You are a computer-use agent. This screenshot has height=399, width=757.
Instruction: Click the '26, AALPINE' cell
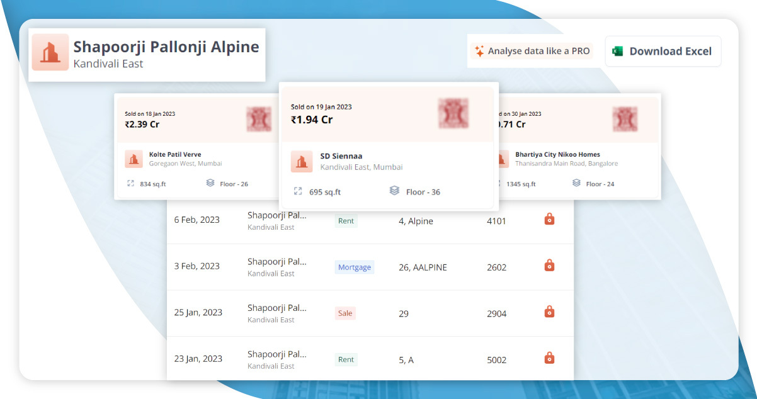(x=423, y=267)
